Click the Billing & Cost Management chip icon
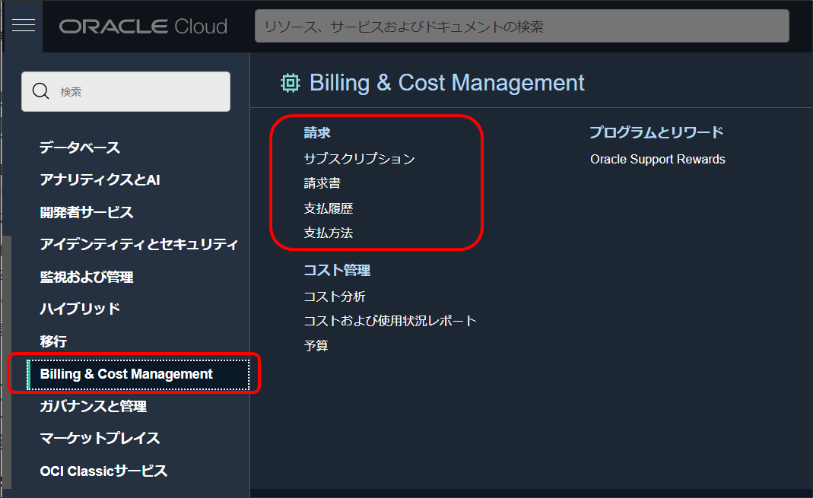Screen dimensions: 813x498 (291, 83)
